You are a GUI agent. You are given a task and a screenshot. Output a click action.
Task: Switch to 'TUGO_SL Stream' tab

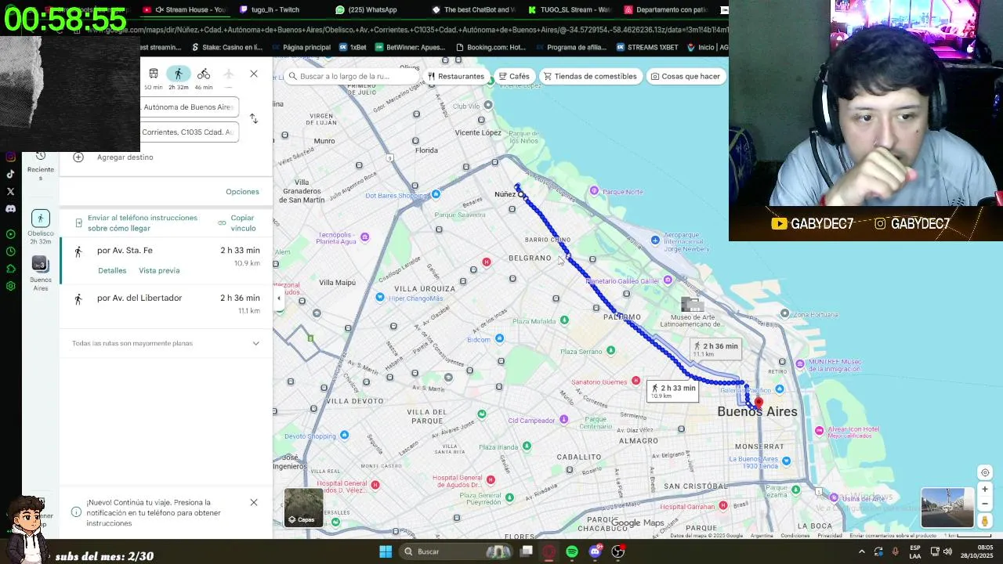pos(570,10)
